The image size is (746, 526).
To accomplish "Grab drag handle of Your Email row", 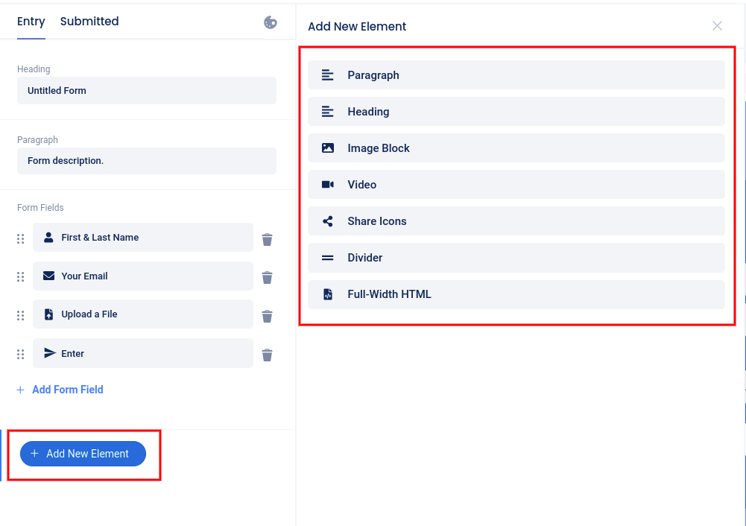I will (20, 277).
